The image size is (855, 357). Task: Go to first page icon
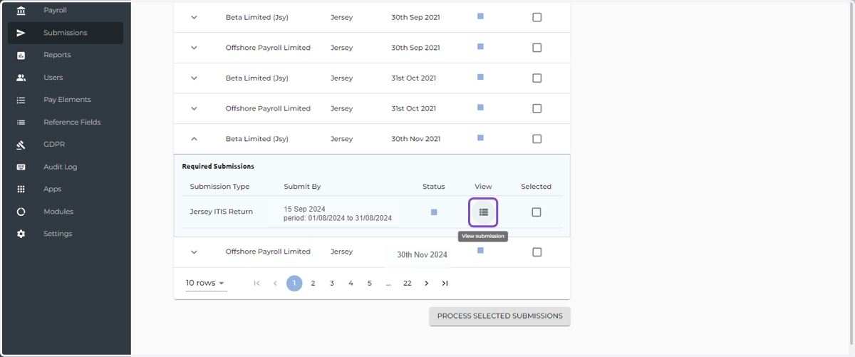(x=256, y=283)
